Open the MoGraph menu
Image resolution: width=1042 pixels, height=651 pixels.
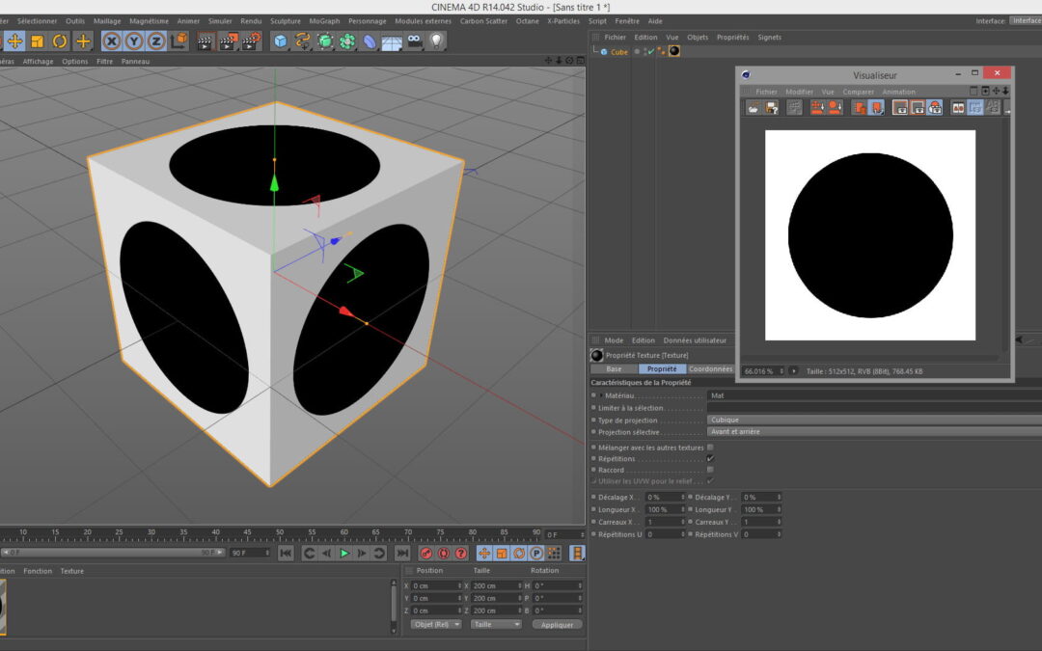(324, 20)
